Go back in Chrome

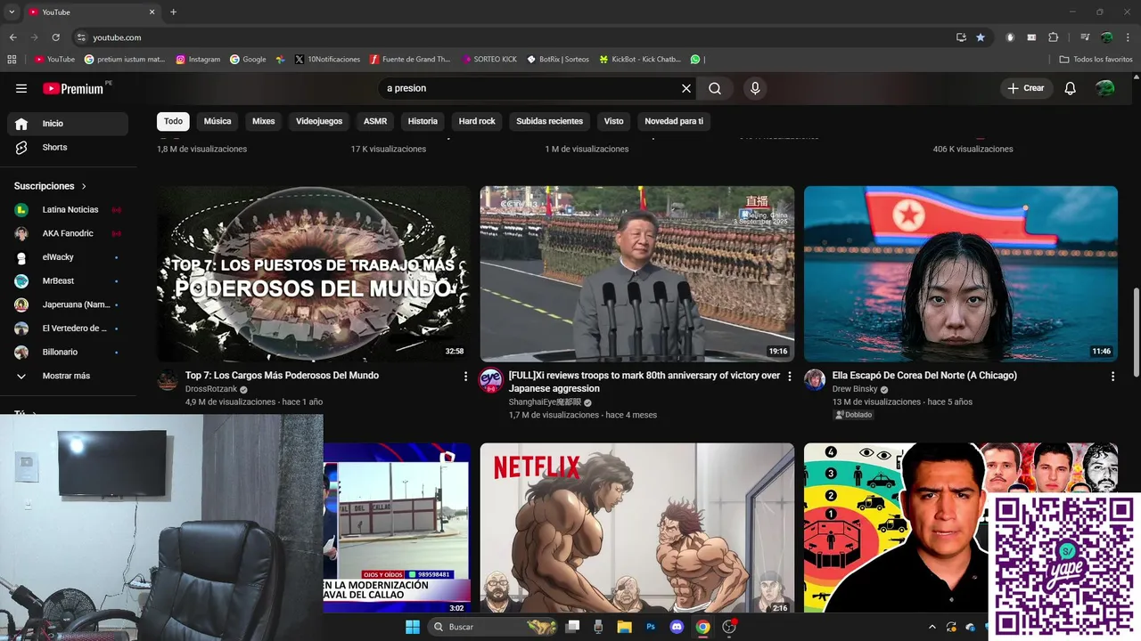13,37
